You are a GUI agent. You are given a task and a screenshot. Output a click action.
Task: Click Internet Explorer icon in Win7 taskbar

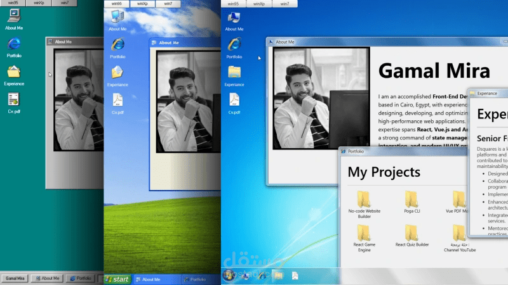pyautogui.click(x=262, y=275)
